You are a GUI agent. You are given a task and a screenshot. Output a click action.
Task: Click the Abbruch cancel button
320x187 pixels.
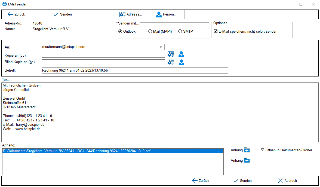tap(287, 181)
